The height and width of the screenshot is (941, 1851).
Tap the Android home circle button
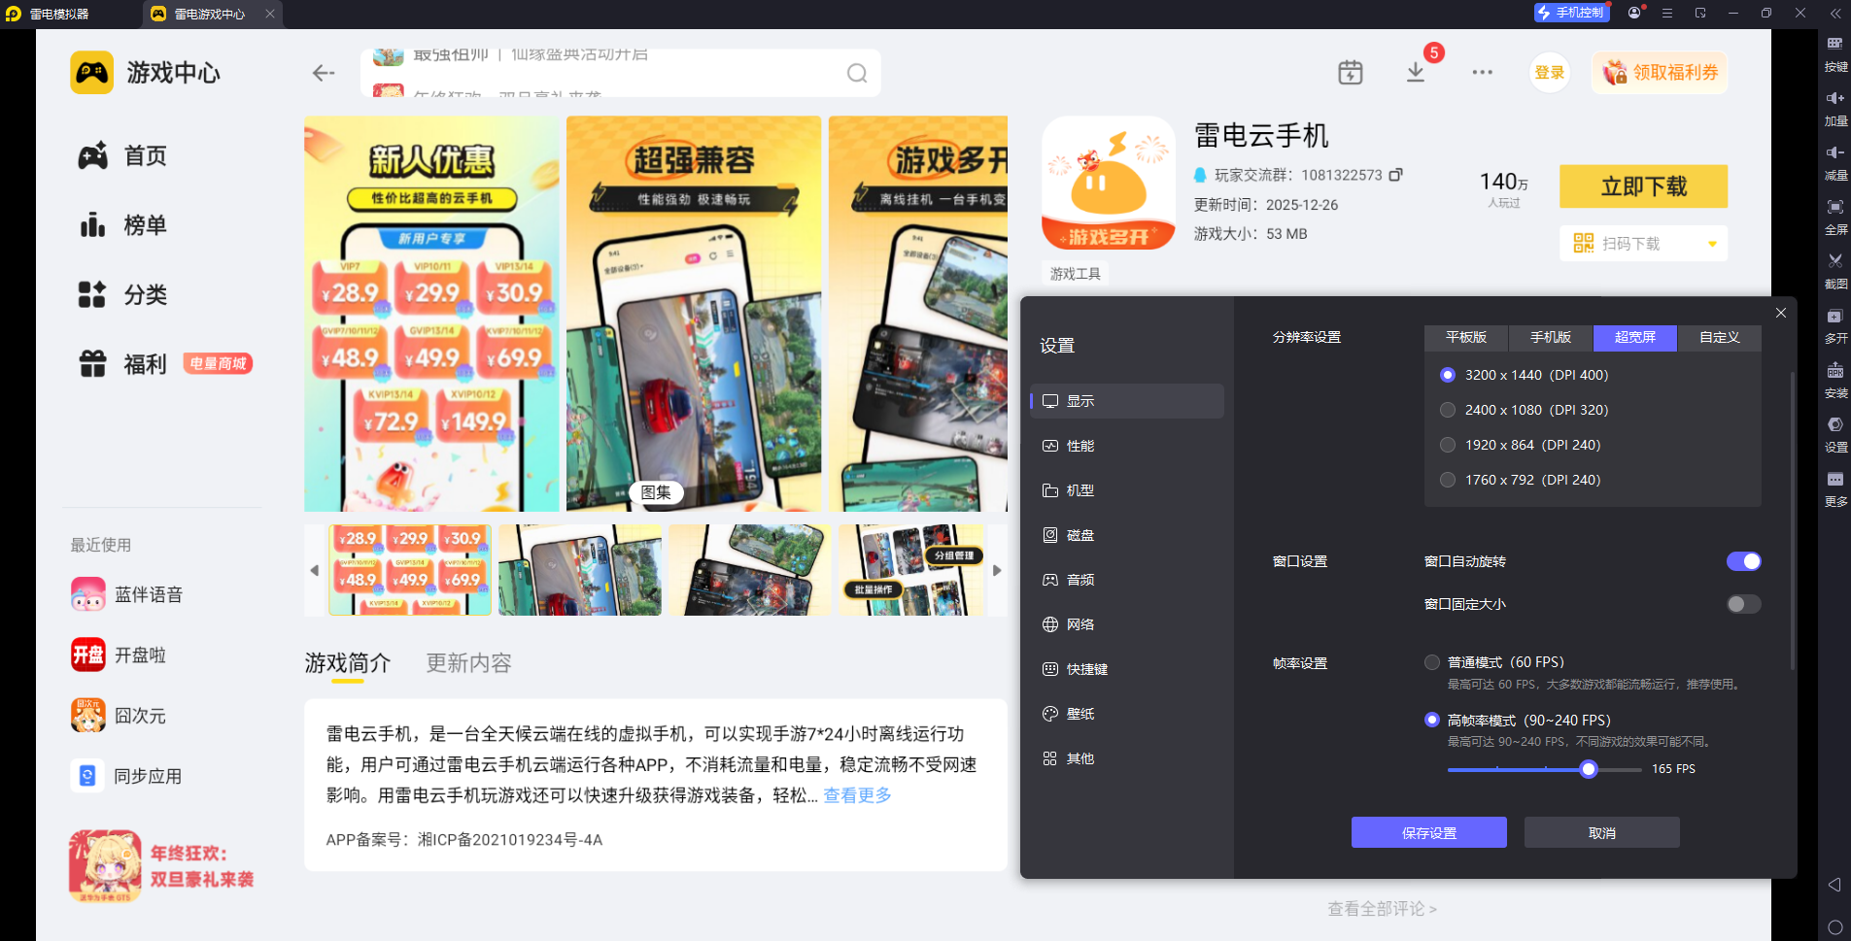click(x=1834, y=927)
